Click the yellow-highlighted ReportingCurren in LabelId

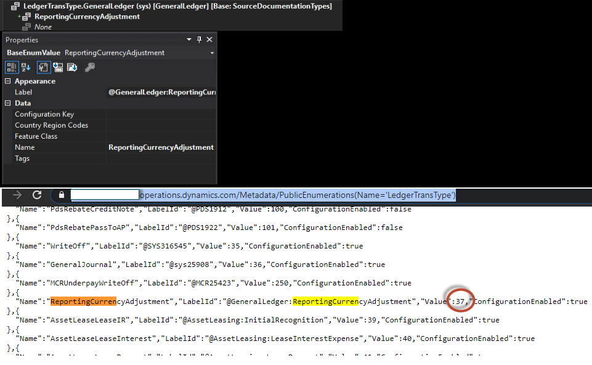(x=325, y=301)
